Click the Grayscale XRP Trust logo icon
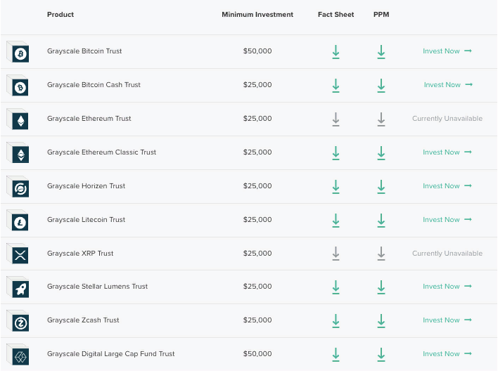 click(x=20, y=255)
